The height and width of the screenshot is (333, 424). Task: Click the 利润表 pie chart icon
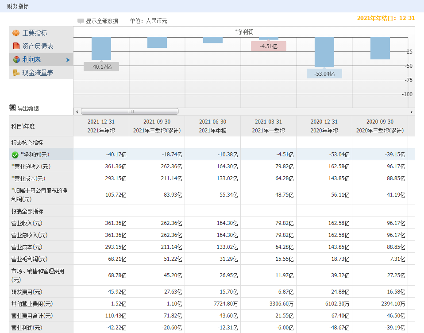pyautogui.click(x=16, y=59)
